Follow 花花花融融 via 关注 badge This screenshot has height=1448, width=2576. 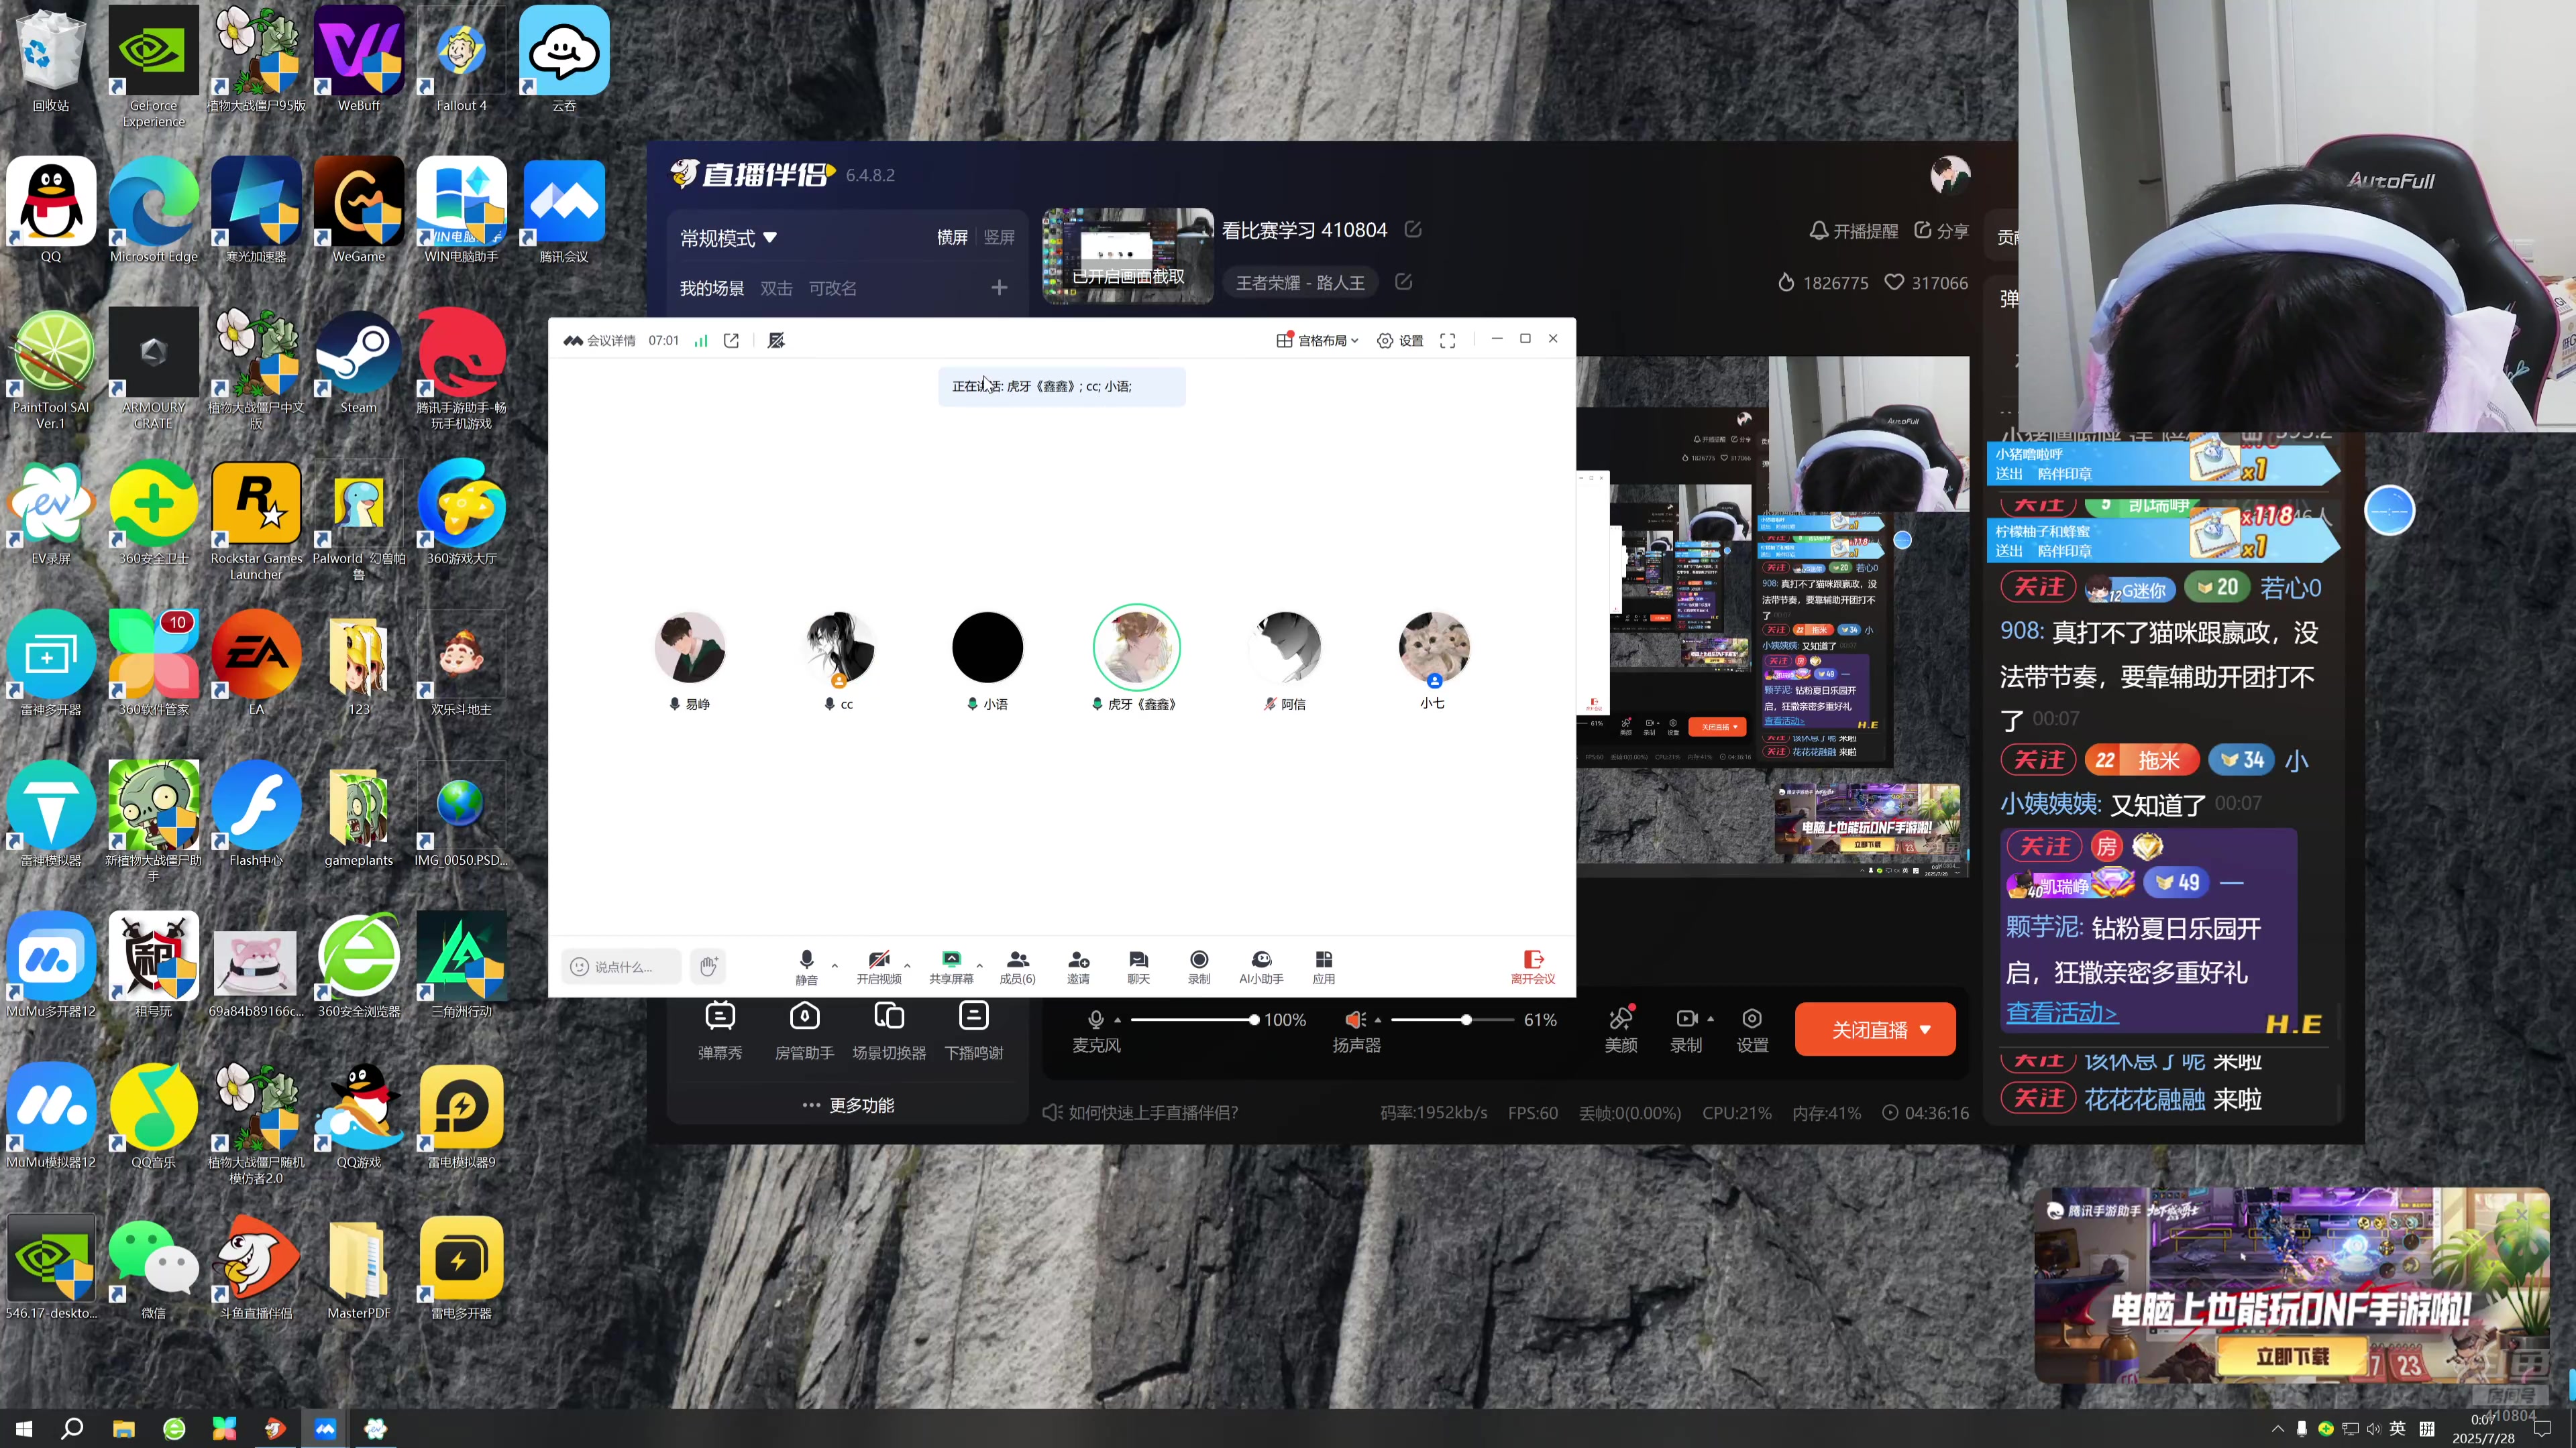[2038, 1098]
